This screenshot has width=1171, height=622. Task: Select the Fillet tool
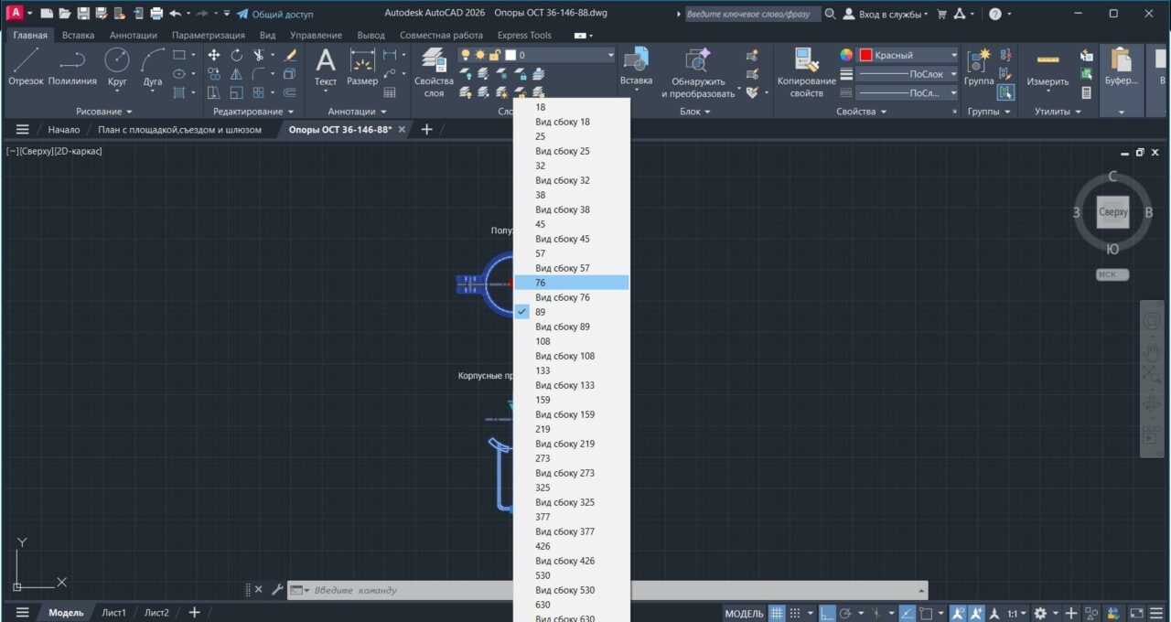[259, 74]
